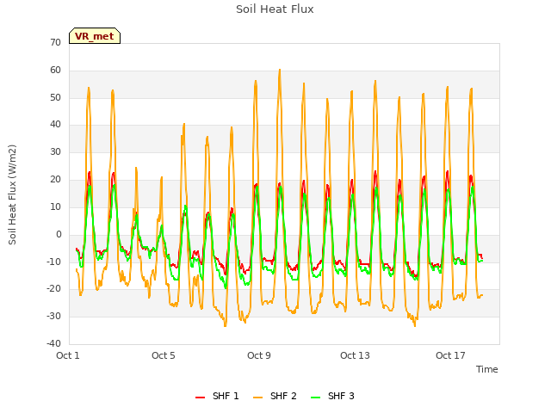Click the 70 y-axis tick label
The height and width of the screenshot is (413, 551).
click(x=55, y=42)
